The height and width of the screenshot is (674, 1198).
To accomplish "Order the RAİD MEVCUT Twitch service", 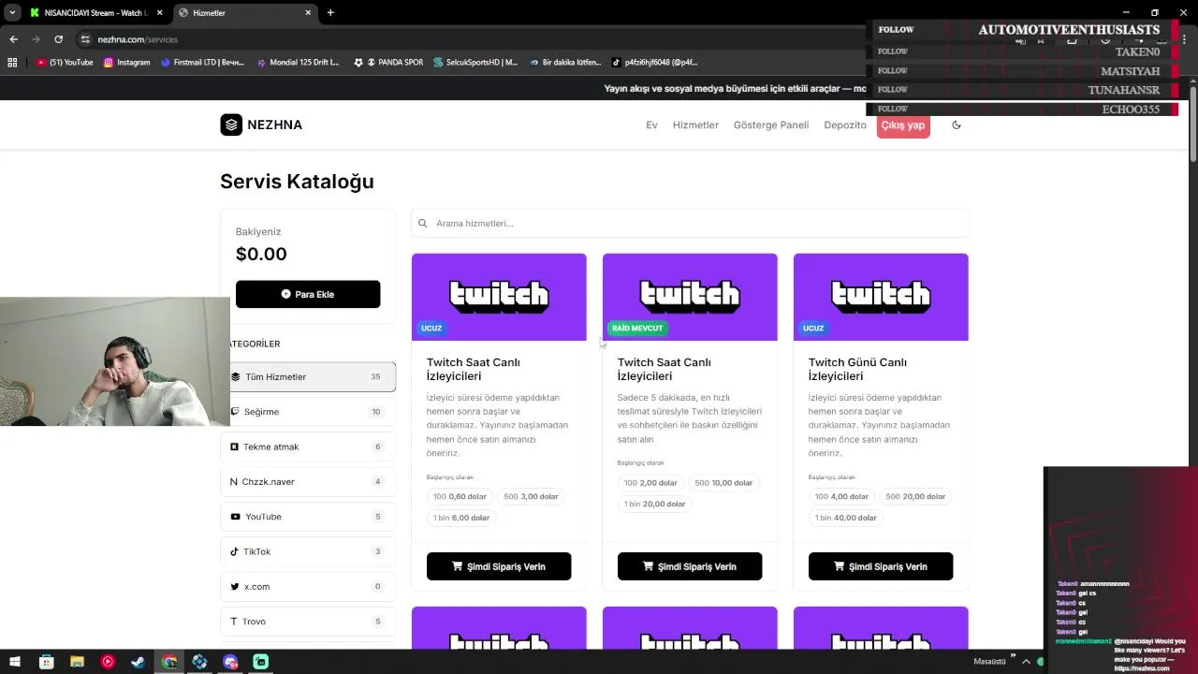I will tap(690, 566).
